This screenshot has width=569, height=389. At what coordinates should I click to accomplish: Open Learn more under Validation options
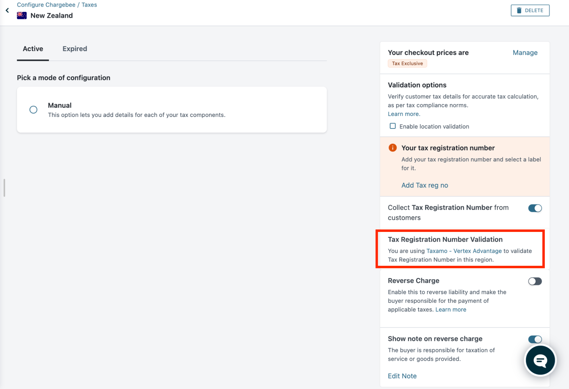[403, 114]
